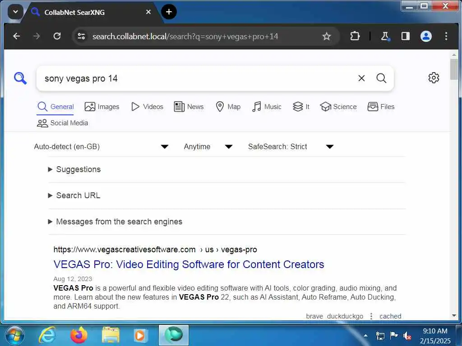Reload the current page
Screen dimensions: 462x346
(57, 36)
